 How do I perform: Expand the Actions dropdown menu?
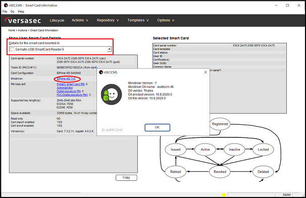[80, 20]
